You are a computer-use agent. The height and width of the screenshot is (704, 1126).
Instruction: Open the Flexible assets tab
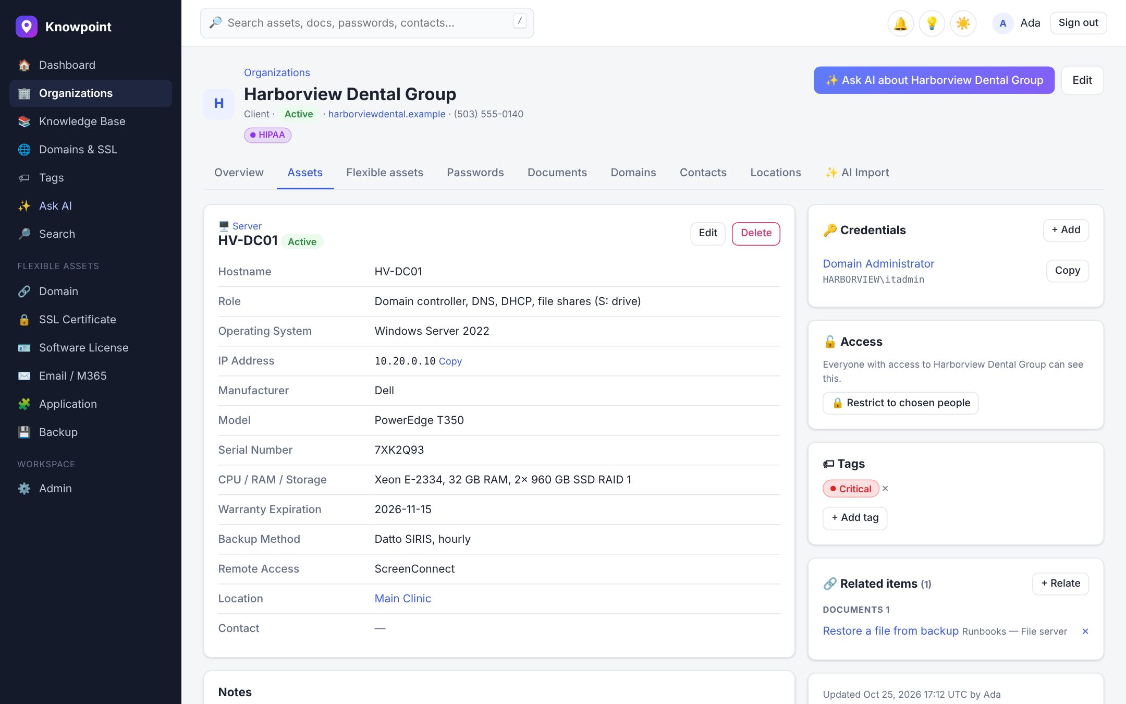click(x=385, y=173)
